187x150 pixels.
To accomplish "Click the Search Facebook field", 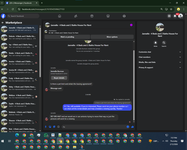I will click(23, 16).
